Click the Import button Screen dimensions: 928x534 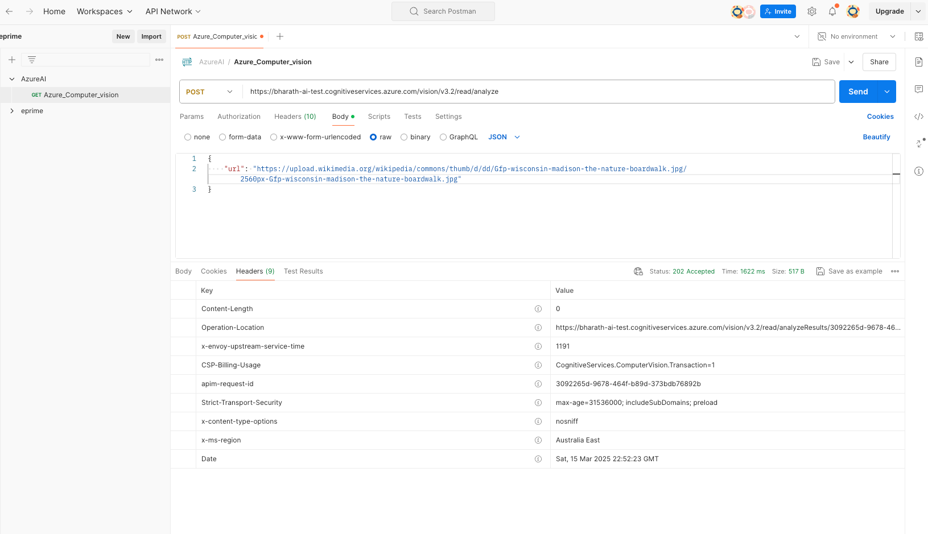tap(151, 36)
